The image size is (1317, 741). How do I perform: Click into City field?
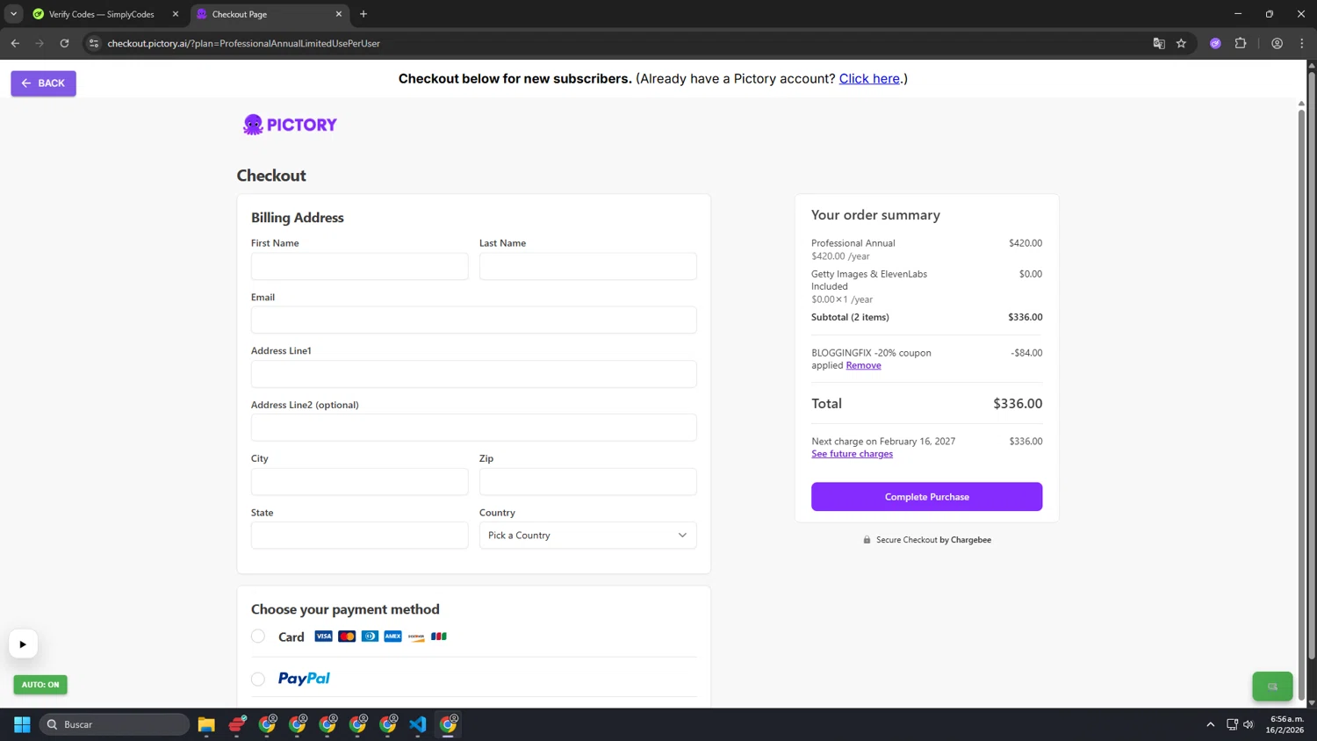(359, 481)
